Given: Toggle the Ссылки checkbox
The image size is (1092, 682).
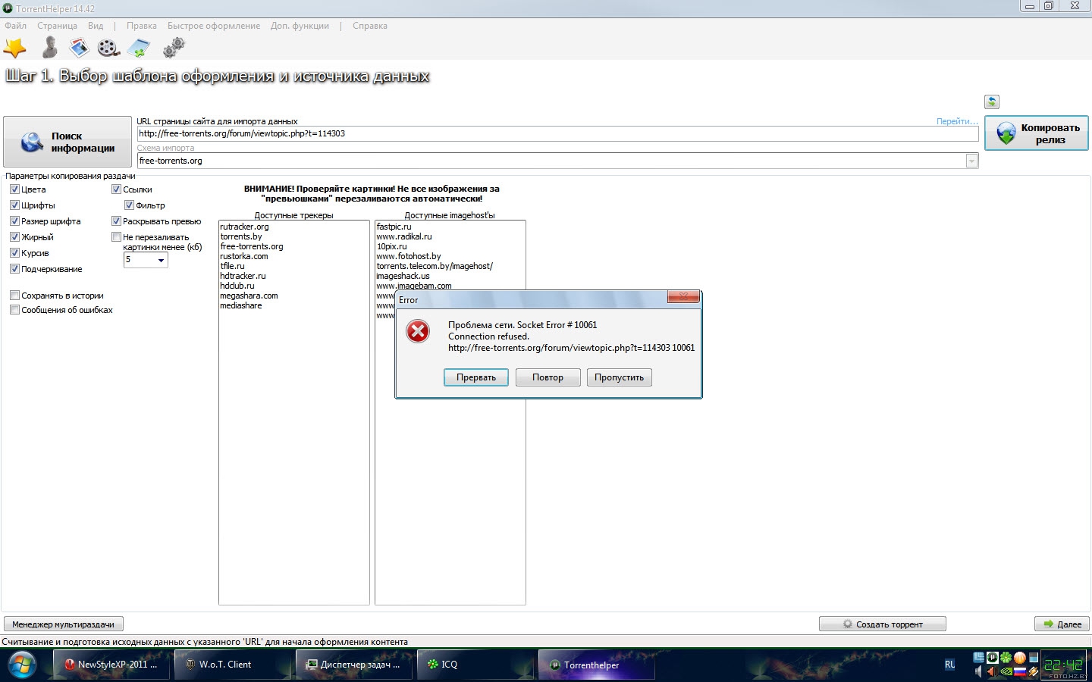Looking at the screenshot, I should click(x=116, y=189).
